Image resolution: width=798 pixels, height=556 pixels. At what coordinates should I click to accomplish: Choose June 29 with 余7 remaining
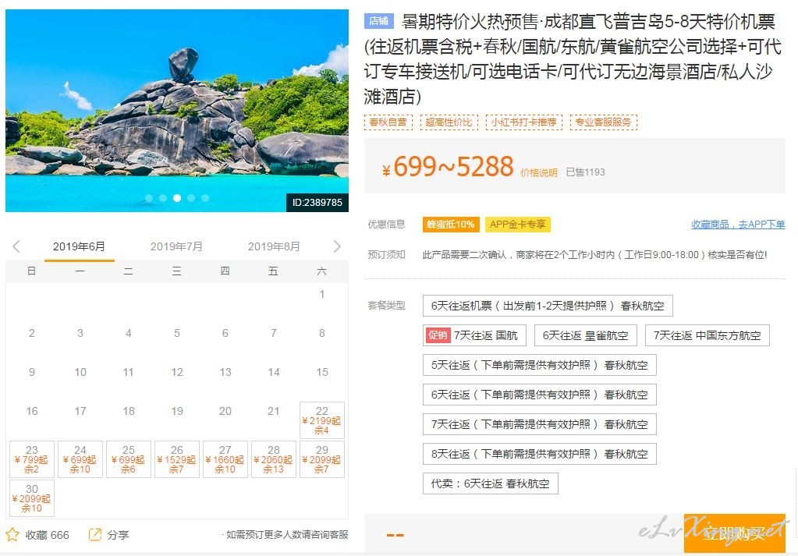[x=321, y=459]
